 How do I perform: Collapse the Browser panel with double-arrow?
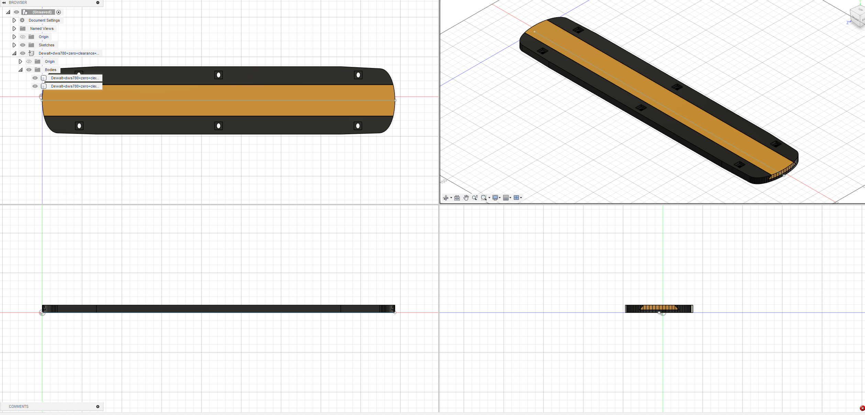4,2
